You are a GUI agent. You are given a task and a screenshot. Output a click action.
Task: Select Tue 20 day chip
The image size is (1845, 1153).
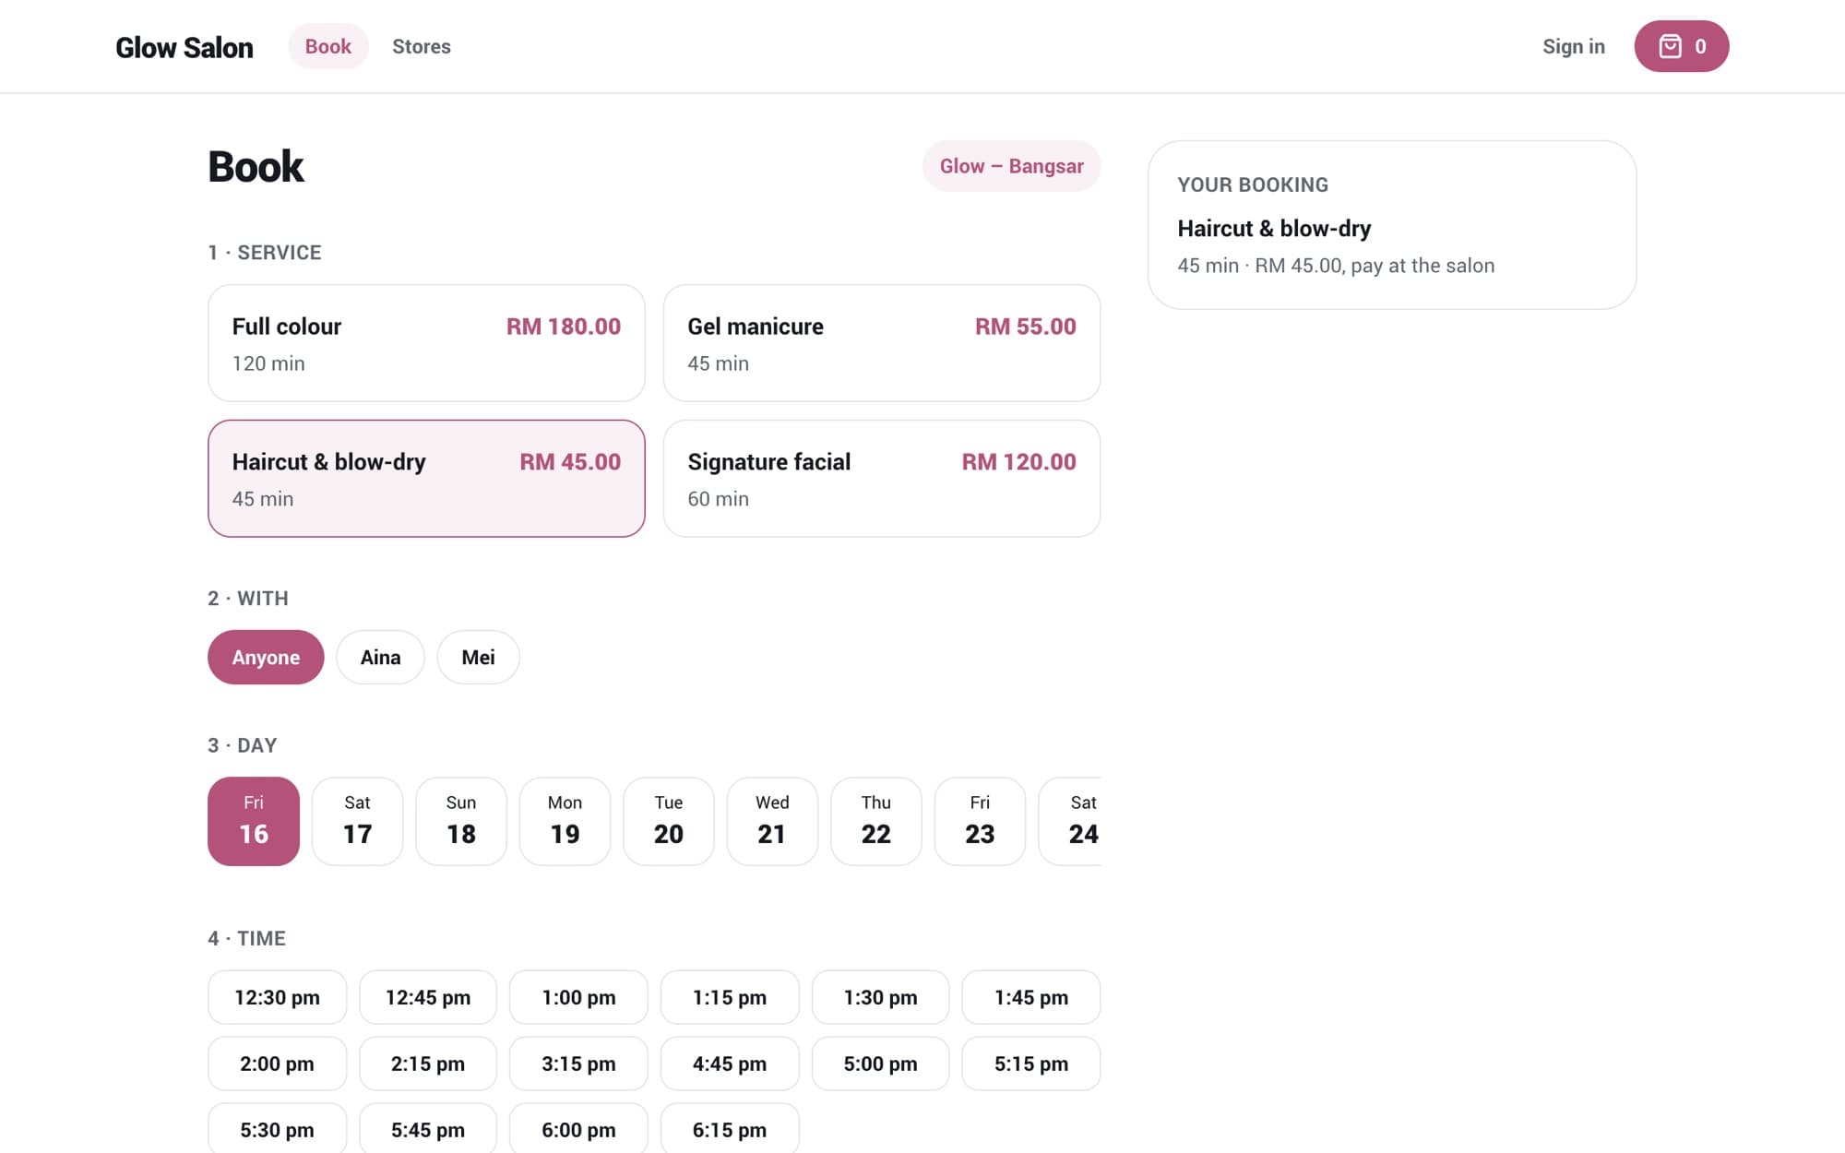[x=669, y=821]
